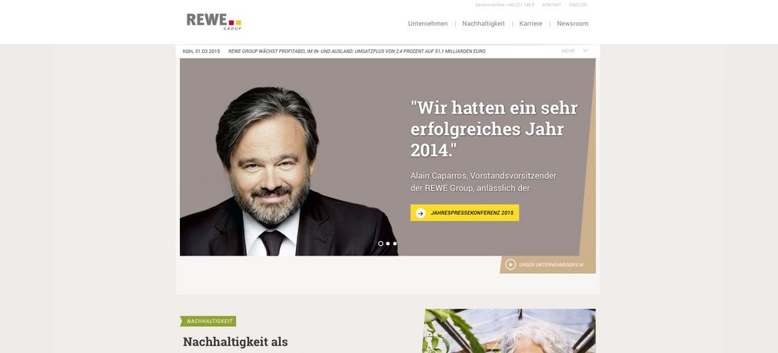Select the second carousel slide dot

(388, 243)
